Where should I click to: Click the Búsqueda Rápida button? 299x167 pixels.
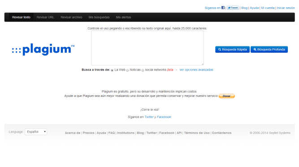(232, 50)
